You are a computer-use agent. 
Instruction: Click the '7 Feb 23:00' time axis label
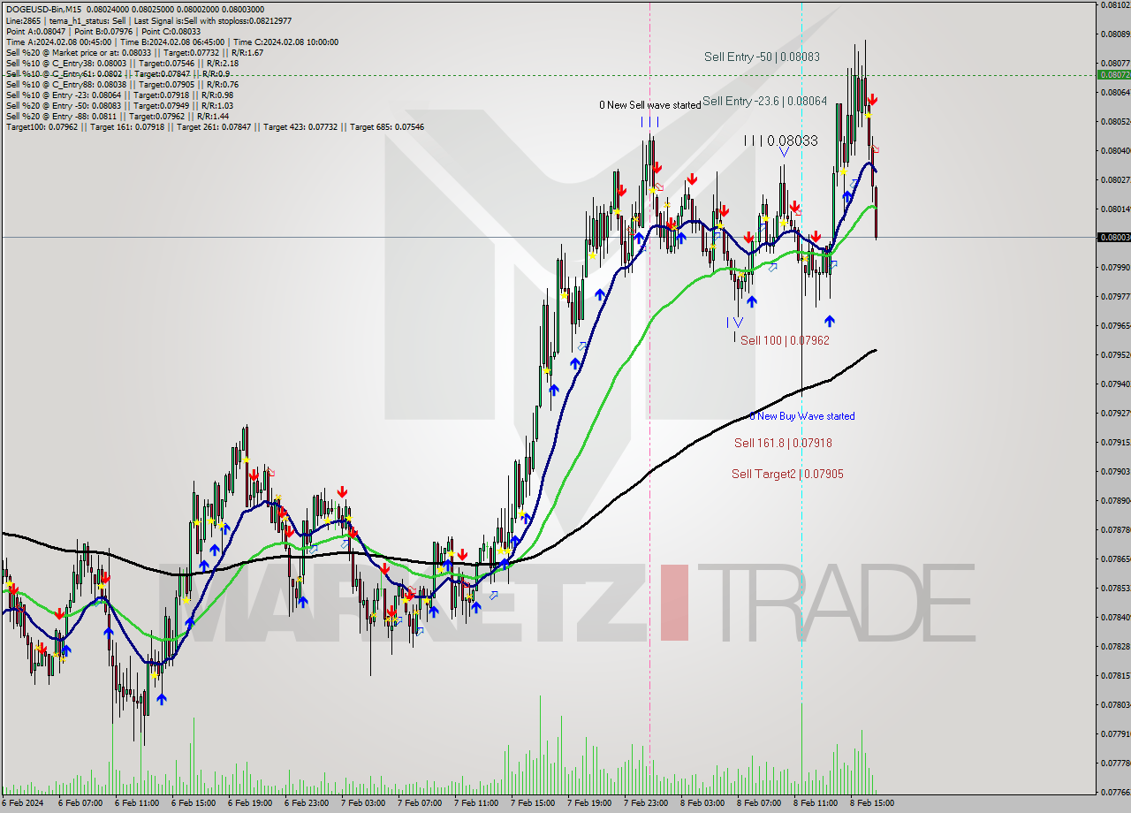coord(646,803)
